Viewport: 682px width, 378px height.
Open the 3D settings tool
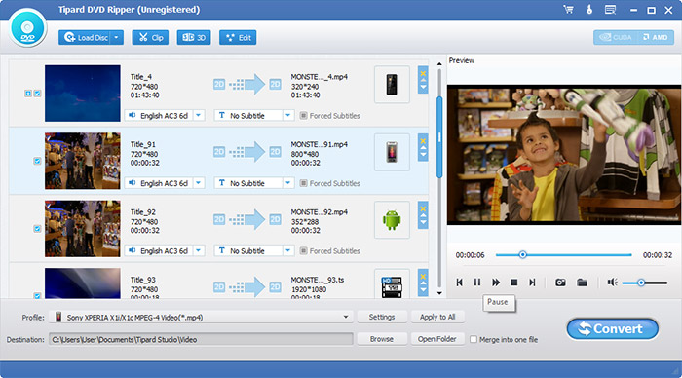click(194, 38)
